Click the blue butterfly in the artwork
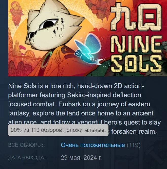Viewport: 167px width, 169px height. point(89,50)
